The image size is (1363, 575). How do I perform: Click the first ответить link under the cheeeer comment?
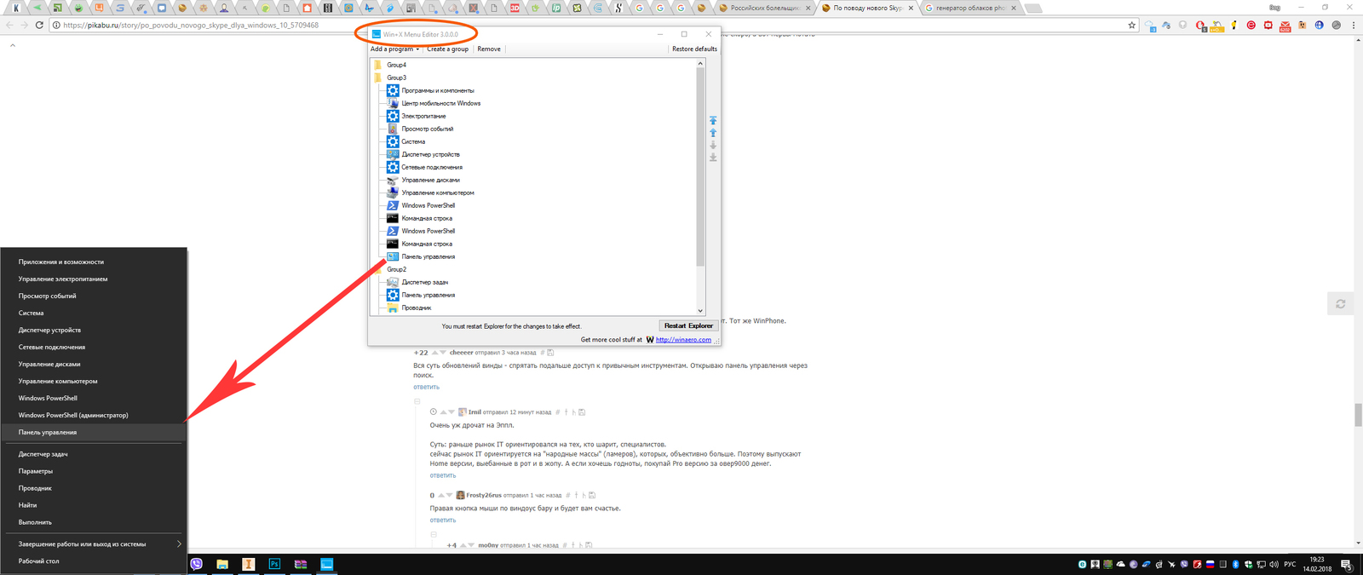[x=427, y=387]
